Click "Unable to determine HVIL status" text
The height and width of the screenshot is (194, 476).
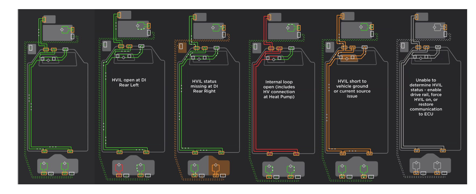coord(426,97)
